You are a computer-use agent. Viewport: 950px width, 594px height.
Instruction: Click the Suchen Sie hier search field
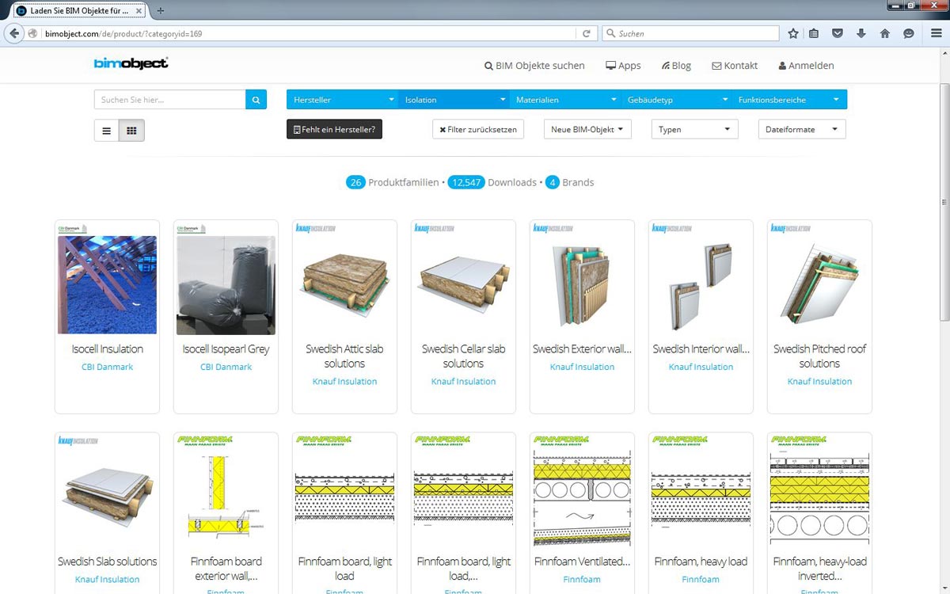click(x=169, y=100)
